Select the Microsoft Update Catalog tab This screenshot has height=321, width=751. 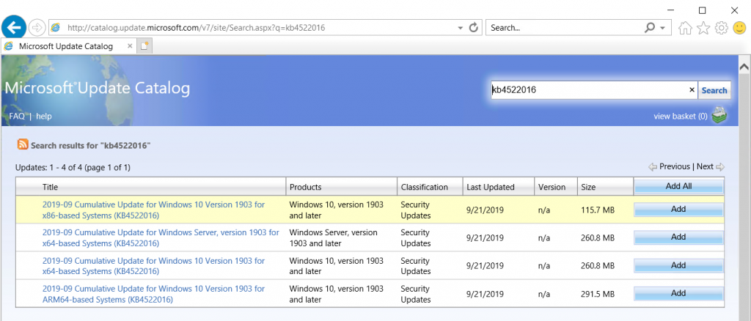[x=69, y=46]
